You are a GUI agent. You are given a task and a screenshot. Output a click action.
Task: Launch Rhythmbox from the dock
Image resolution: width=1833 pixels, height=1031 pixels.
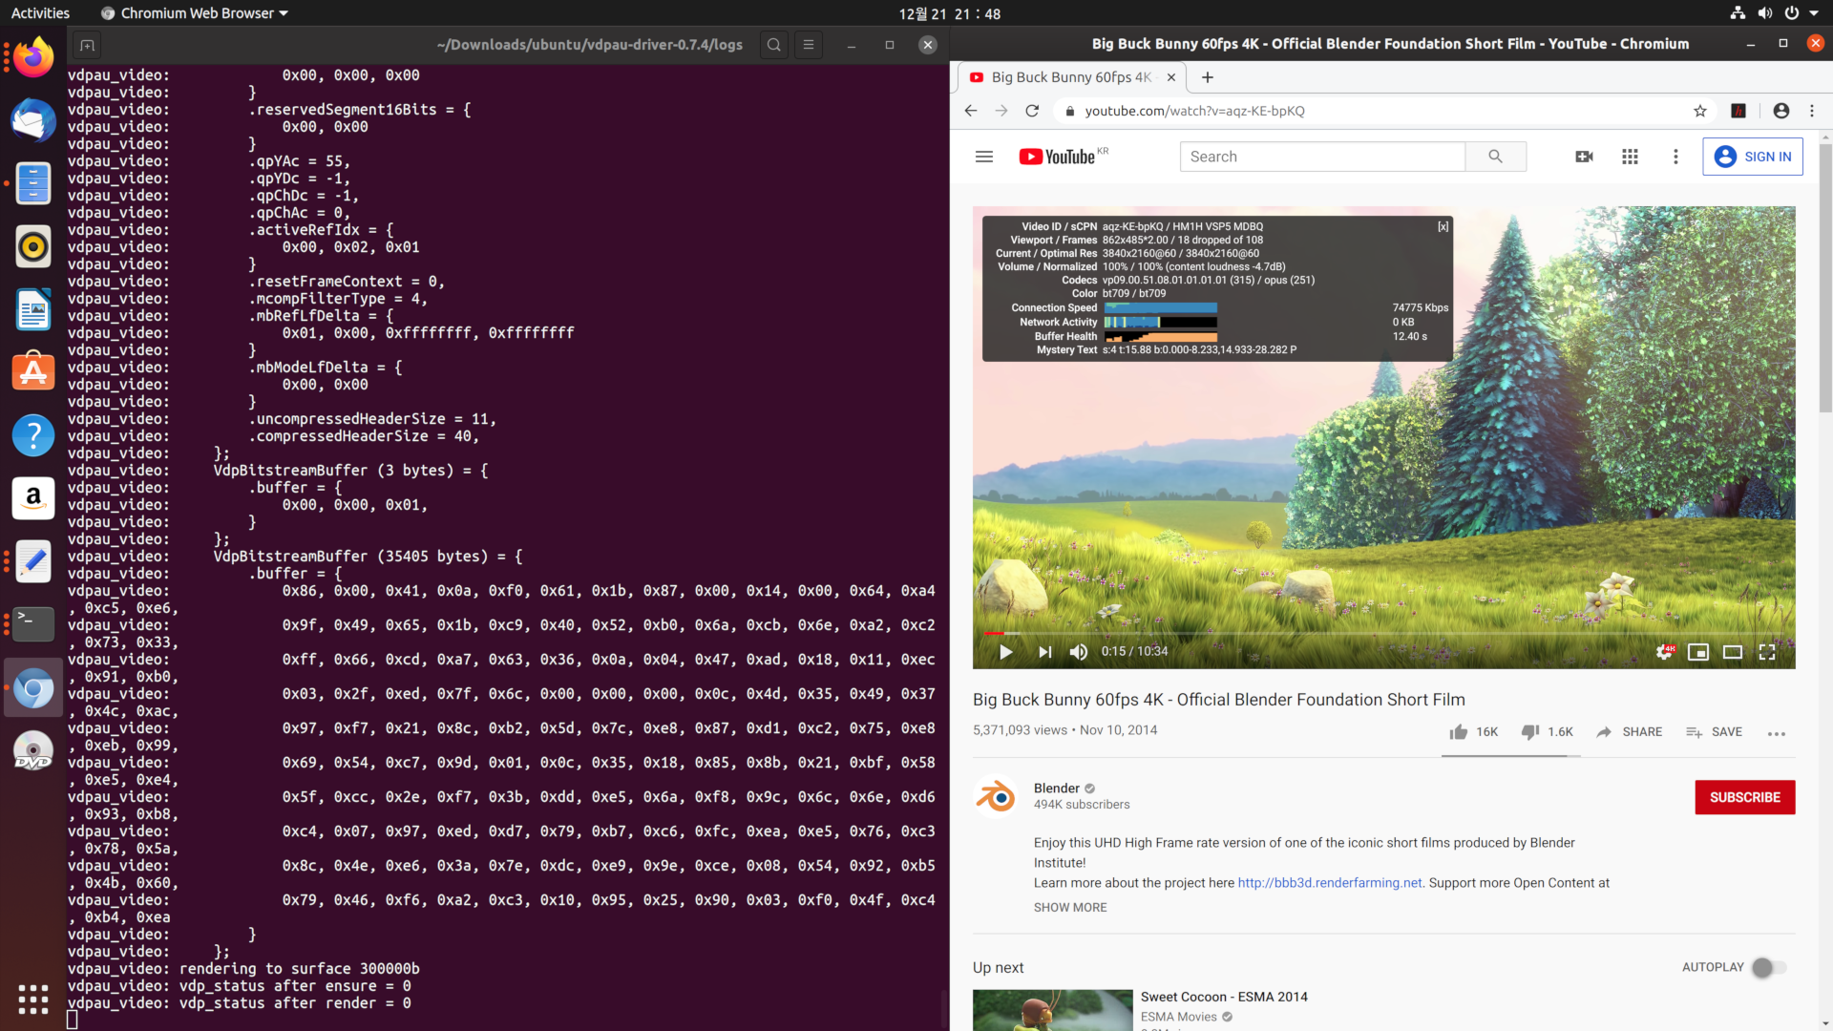click(33, 246)
